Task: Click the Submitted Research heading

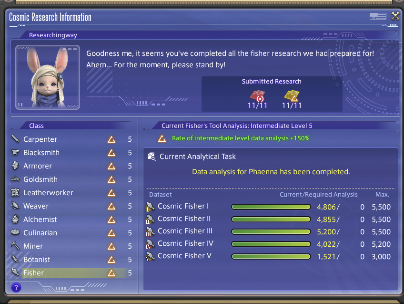Action: pyautogui.click(x=272, y=82)
